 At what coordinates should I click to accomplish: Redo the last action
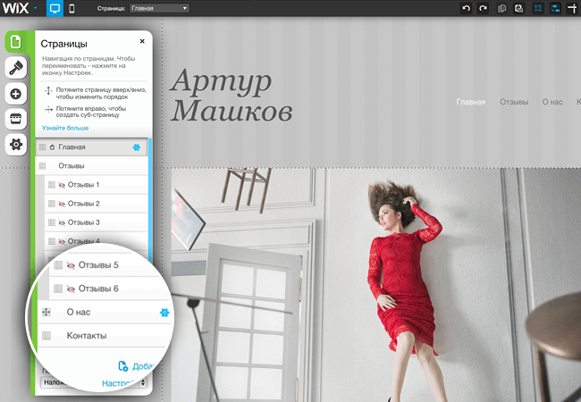[x=483, y=8]
